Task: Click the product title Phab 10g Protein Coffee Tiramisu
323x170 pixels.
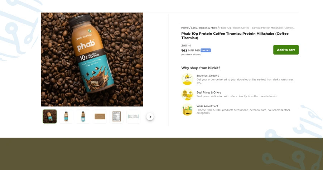Action: [235, 36]
